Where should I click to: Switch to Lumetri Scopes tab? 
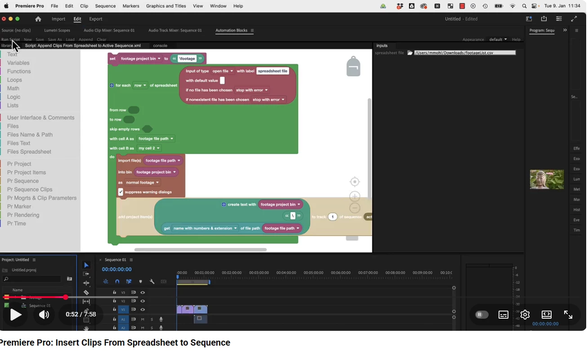point(57,31)
